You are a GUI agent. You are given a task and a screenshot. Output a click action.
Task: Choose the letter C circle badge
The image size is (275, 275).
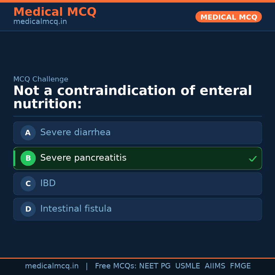point(28,184)
